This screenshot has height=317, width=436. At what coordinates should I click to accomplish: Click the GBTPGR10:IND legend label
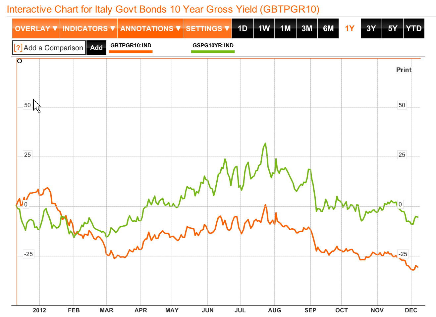(x=131, y=45)
